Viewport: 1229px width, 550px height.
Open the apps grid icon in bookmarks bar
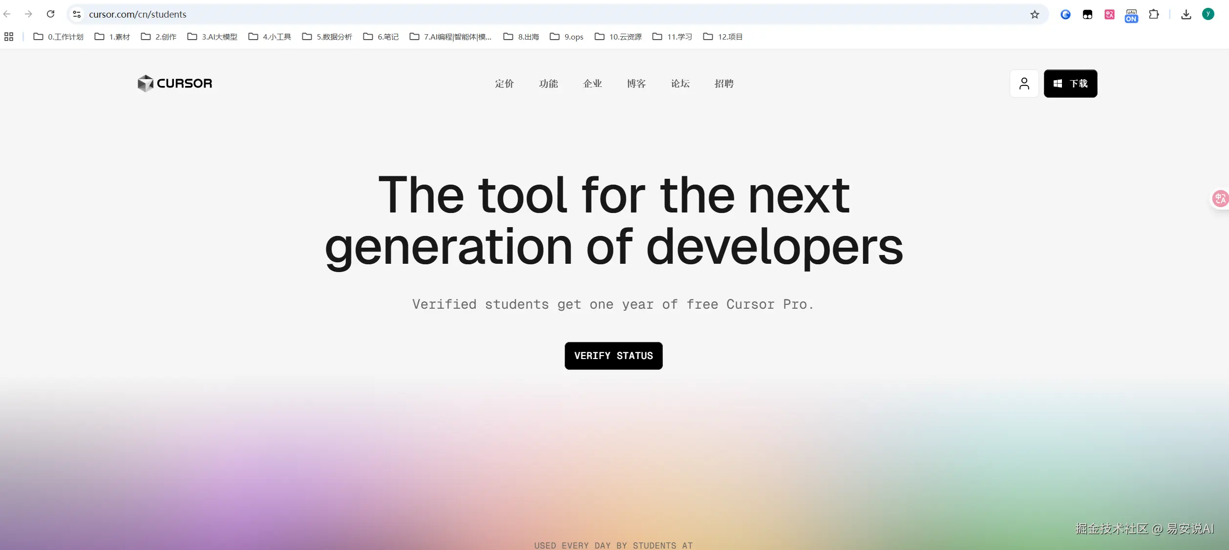pyautogui.click(x=9, y=37)
